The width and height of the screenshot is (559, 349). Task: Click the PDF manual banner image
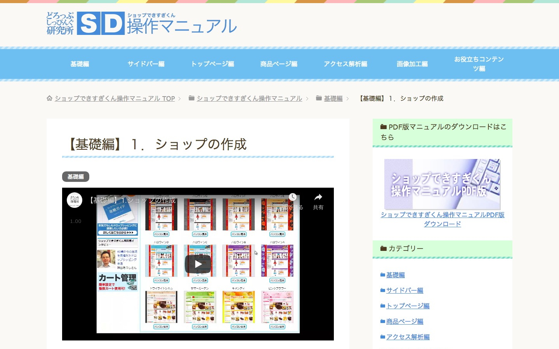[443, 184]
